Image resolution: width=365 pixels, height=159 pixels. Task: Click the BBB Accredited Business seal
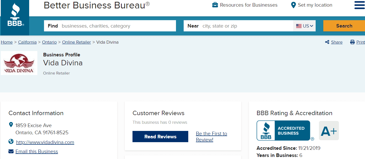[x=283, y=130]
